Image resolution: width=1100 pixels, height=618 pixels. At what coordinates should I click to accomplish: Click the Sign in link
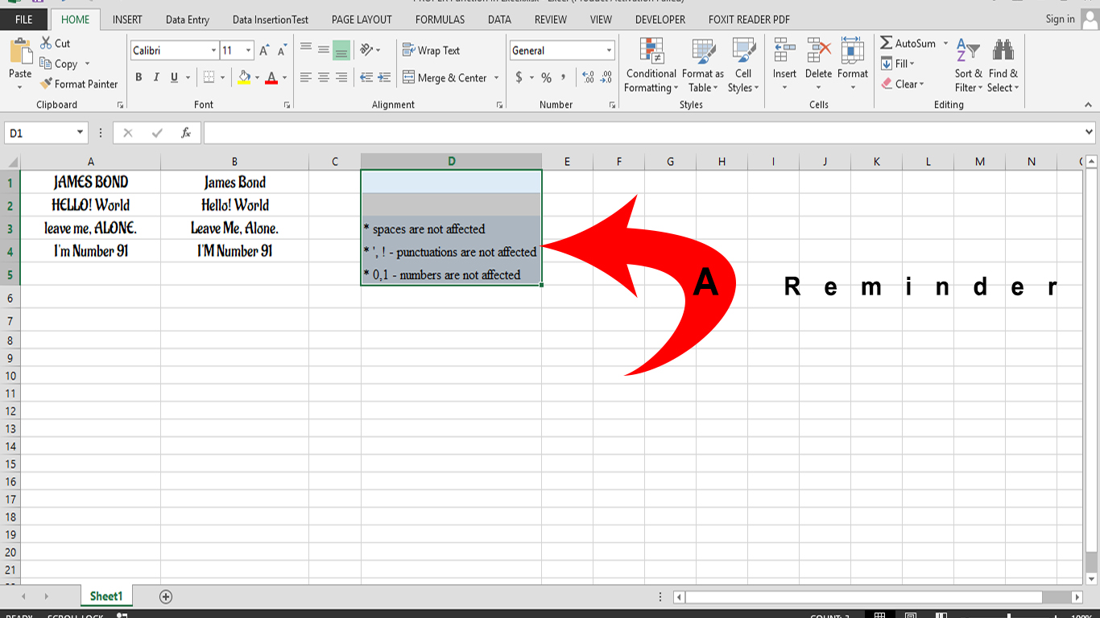(1060, 19)
